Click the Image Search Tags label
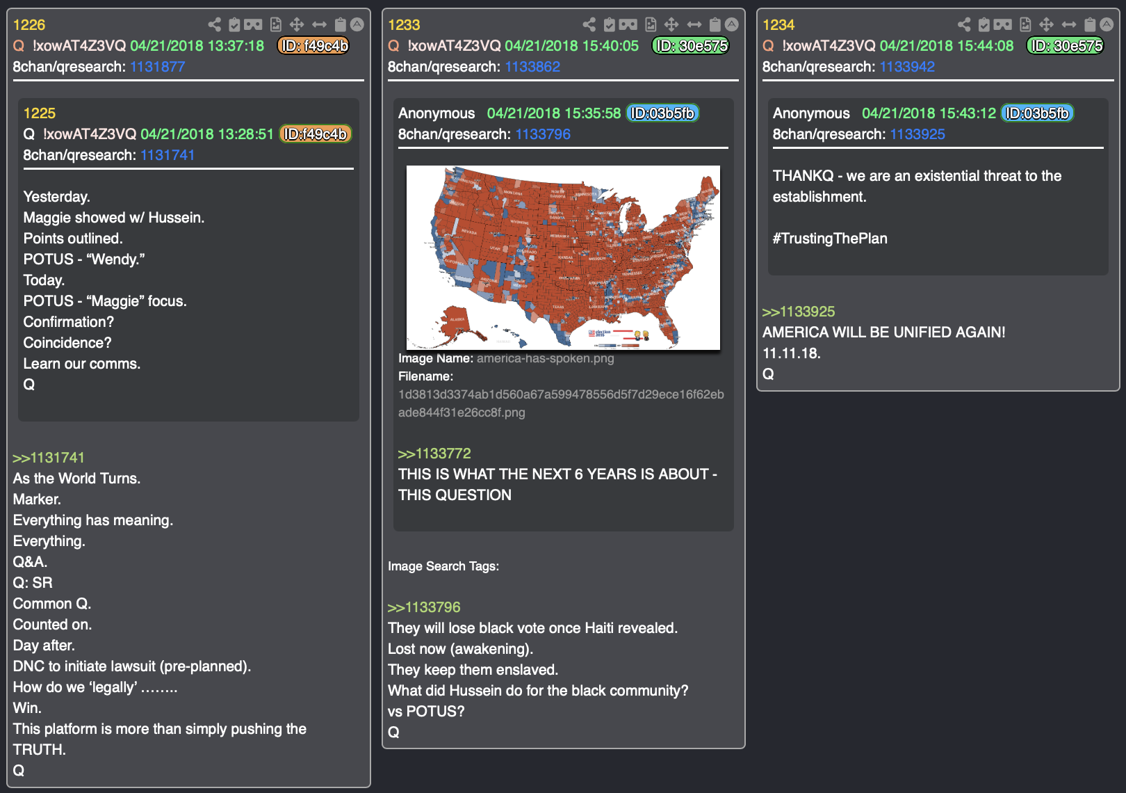 (x=443, y=566)
